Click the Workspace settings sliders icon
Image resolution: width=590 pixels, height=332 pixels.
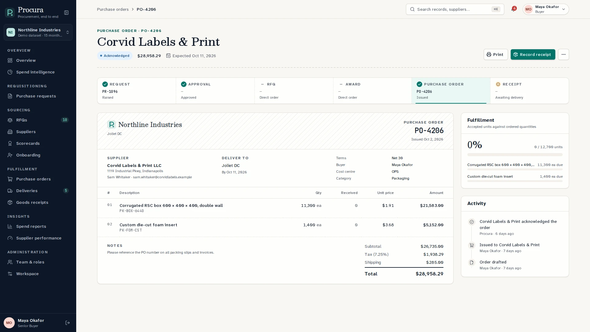10,274
